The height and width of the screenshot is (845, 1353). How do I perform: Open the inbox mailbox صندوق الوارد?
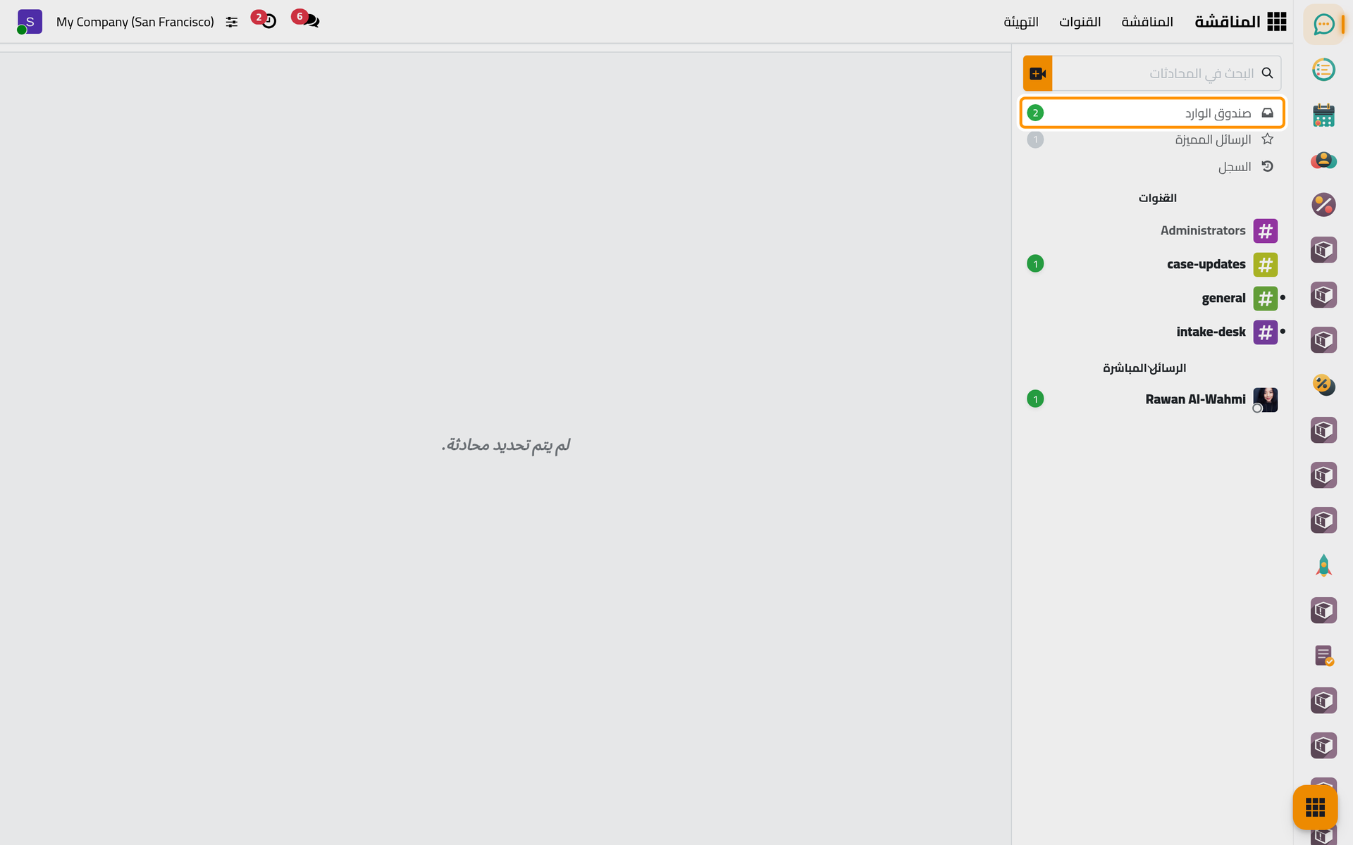(x=1152, y=113)
